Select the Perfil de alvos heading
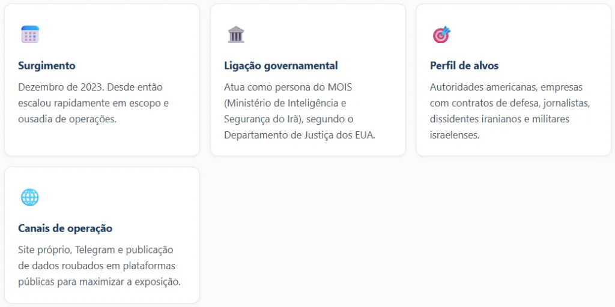Screen dimensions: 615x307 (464, 65)
